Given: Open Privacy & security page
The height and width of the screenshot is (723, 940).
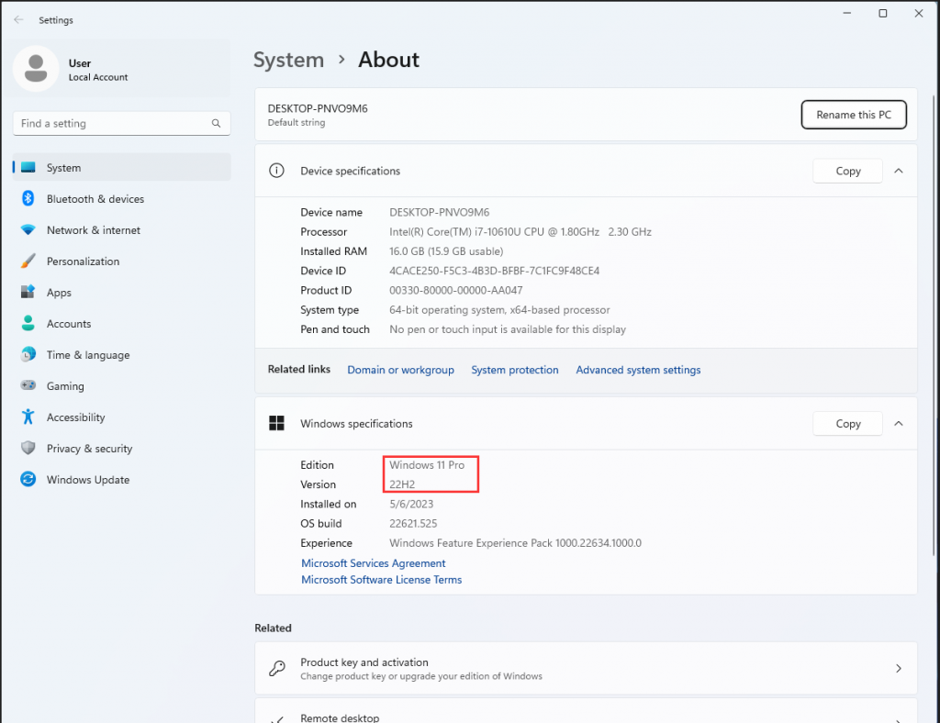Looking at the screenshot, I should coord(122,448).
